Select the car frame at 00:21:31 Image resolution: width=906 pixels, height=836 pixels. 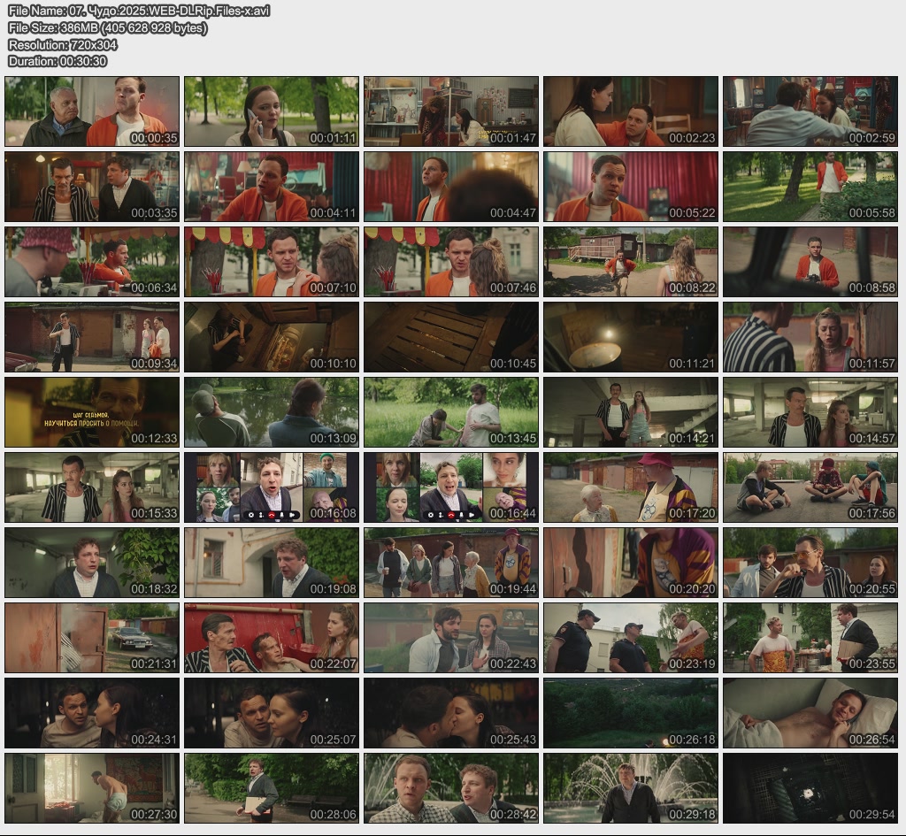tap(92, 638)
